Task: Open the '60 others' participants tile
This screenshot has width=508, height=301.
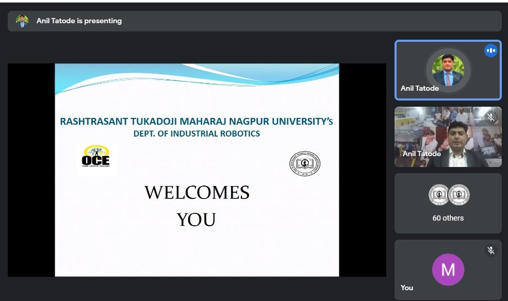Action: click(x=448, y=203)
